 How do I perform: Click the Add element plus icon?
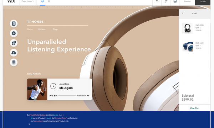click(14, 33)
